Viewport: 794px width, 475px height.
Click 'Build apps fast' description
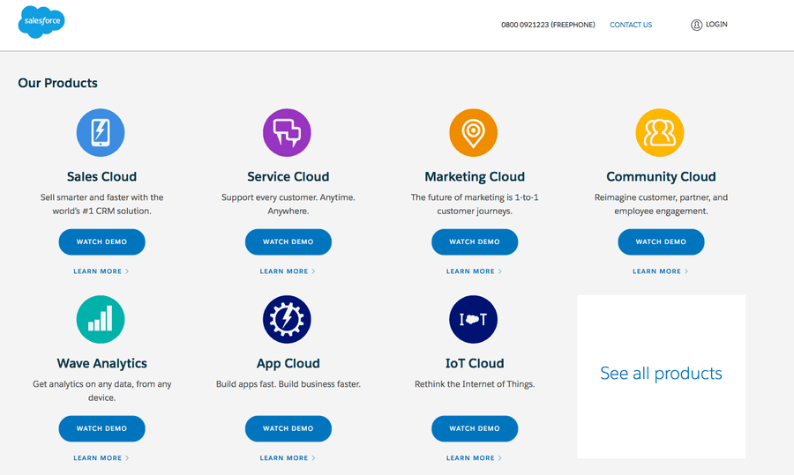[x=288, y=384]
